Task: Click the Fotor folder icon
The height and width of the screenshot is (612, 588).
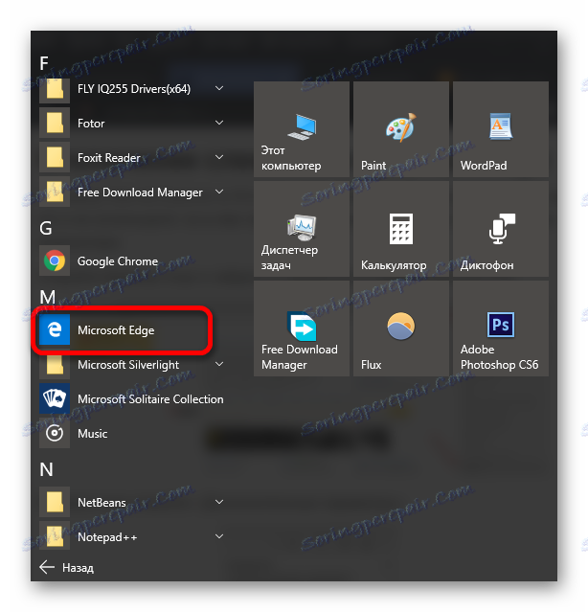Action: pos(55,123)
